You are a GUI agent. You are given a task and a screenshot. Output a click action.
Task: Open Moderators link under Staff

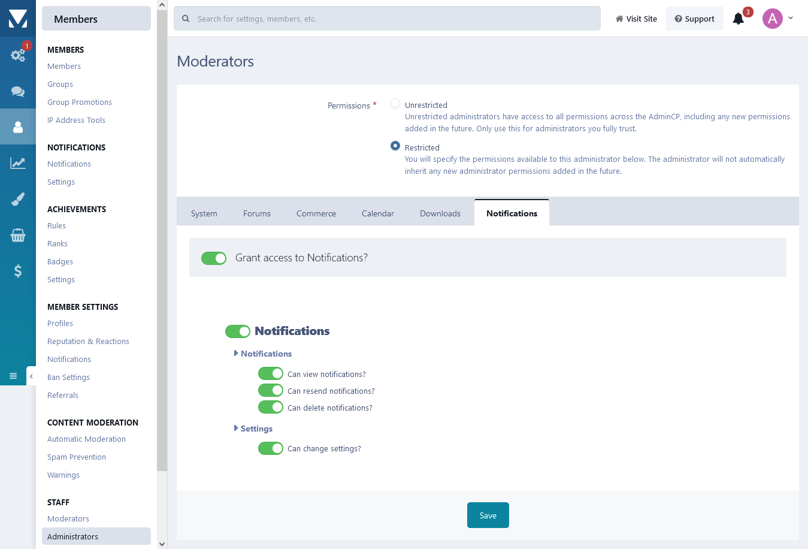[68, 518]
